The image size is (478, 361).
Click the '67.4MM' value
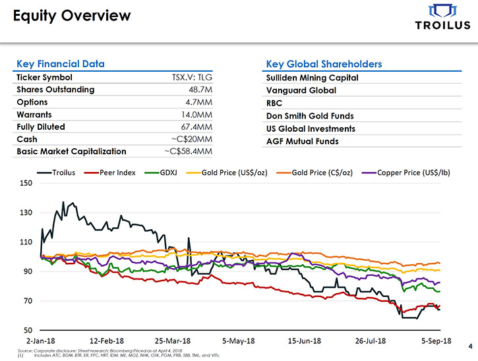coord(196,126)
